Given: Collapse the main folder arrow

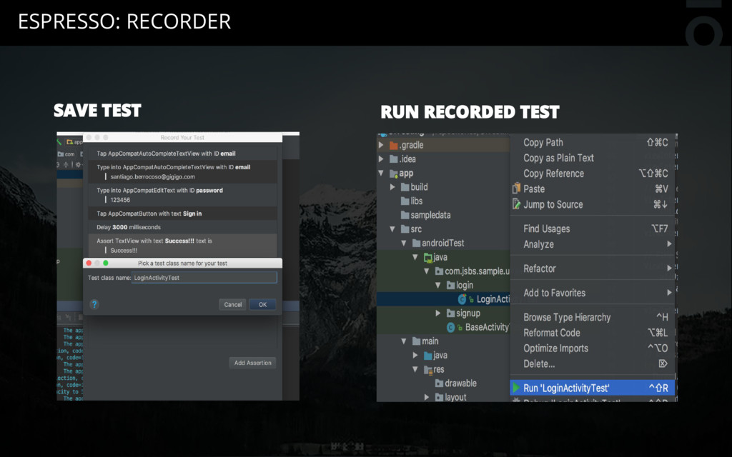Looking at the screenshot, I should (x=404, y=341).
